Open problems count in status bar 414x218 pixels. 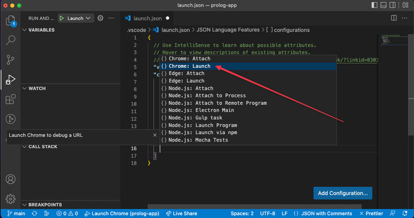(67, 213)
